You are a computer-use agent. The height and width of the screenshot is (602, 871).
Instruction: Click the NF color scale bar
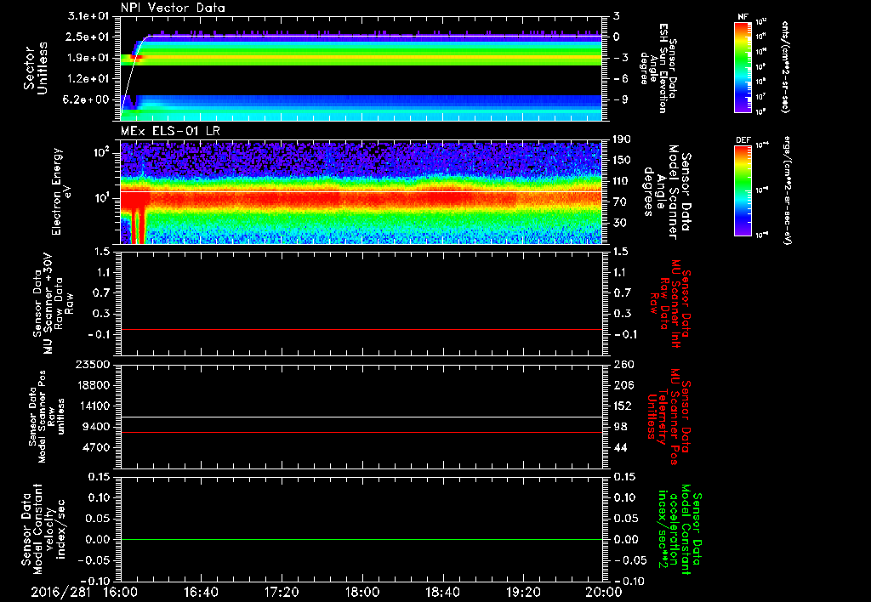[743, 67]
